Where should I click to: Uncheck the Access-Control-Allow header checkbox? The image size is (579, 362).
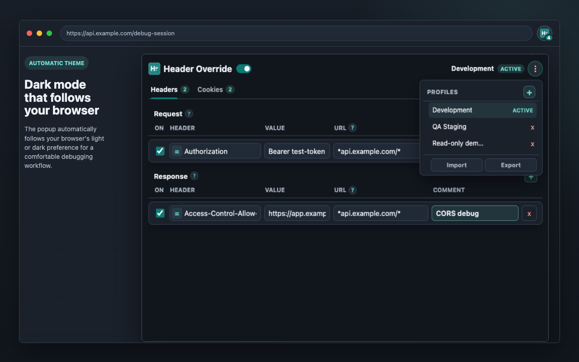[160, 213]
